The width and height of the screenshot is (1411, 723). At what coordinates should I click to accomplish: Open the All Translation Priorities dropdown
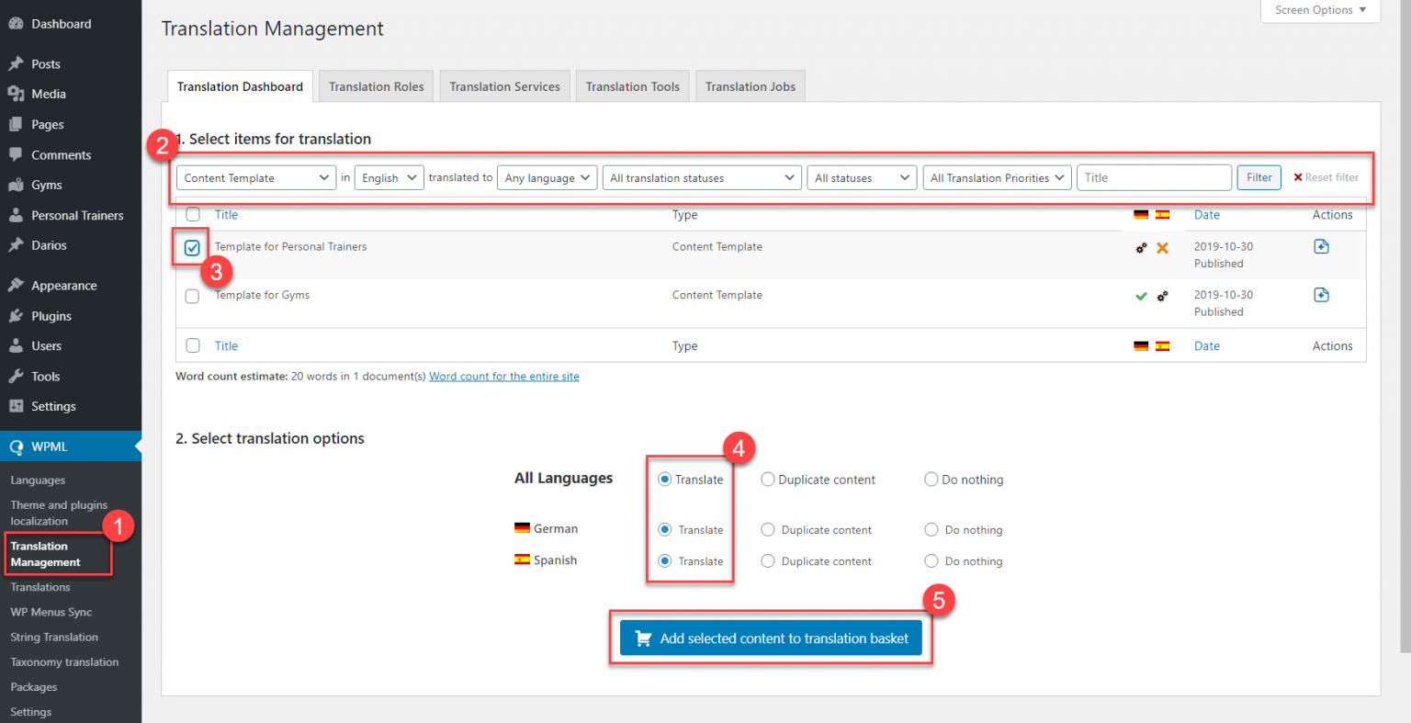[996, 177]
